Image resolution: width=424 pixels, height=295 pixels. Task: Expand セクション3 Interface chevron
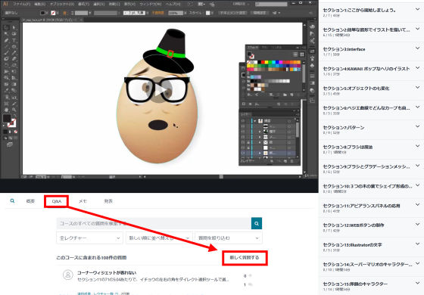pos(417,48)
